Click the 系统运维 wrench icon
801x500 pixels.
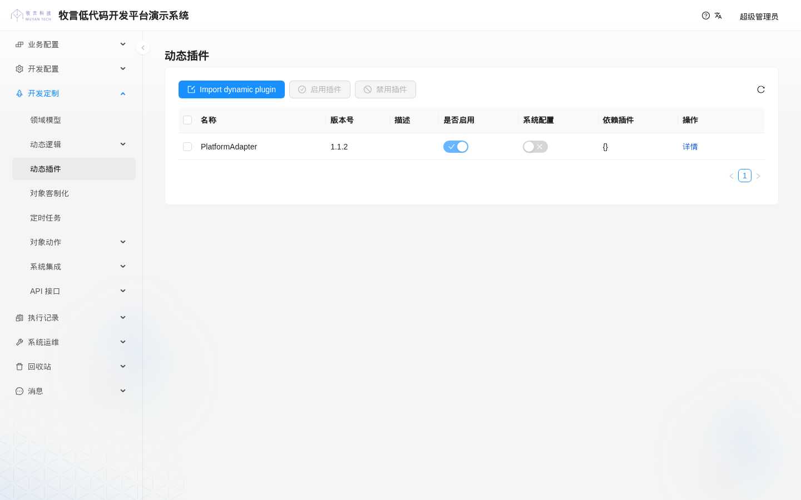(x=19, y=342)
